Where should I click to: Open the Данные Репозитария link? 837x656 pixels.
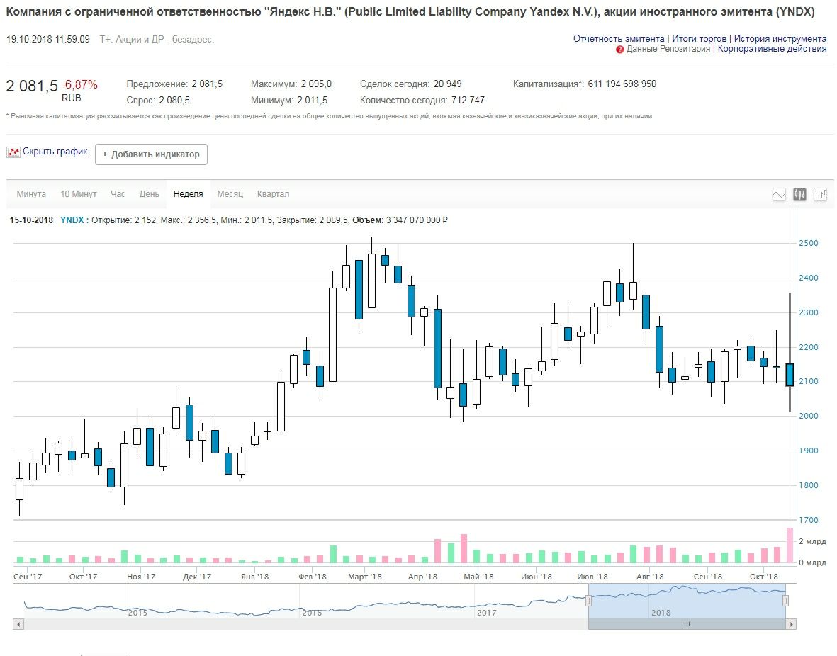click(668, 49)
